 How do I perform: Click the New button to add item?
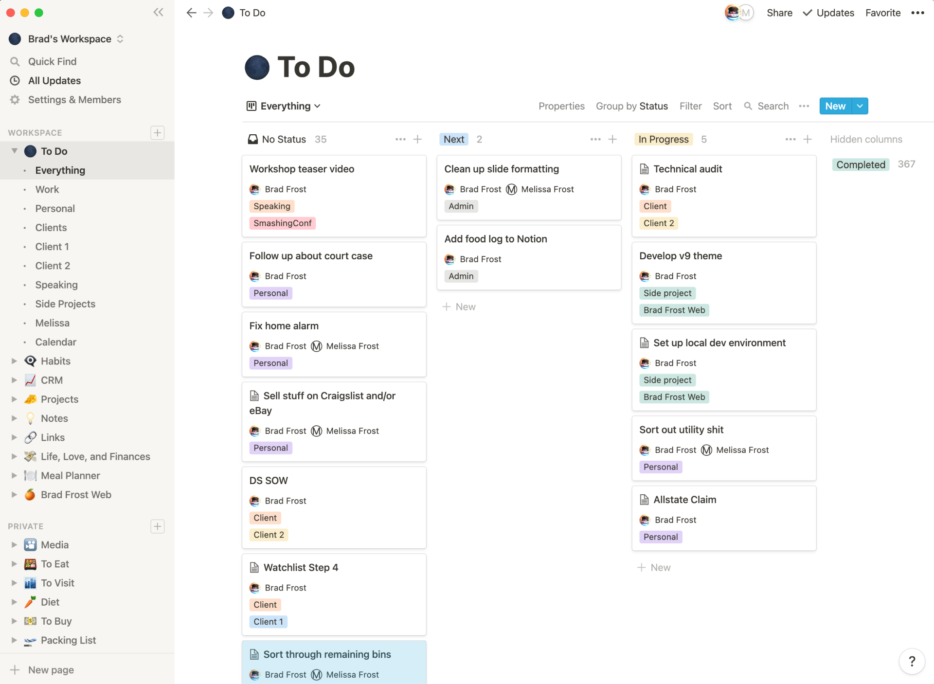click(x=835, y=106)
